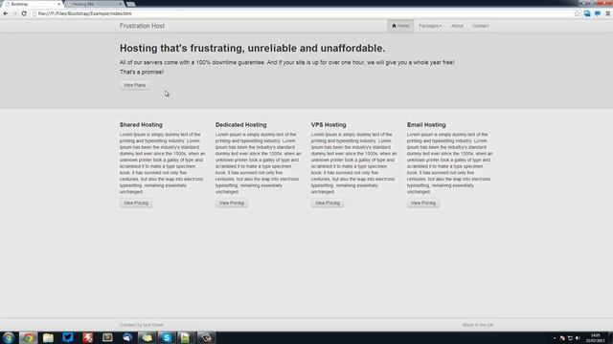
Task: Click View Pricing under Shared Hosting
Action: (x=136, y=203)
